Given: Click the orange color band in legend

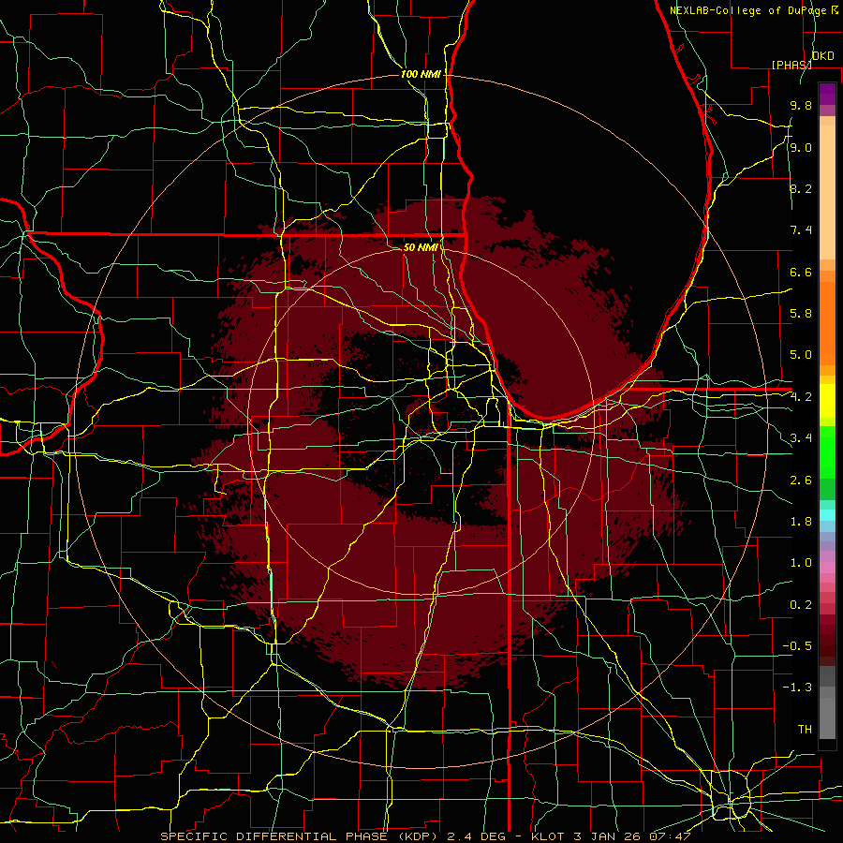Looking at the screenshot, I should 827,322.
